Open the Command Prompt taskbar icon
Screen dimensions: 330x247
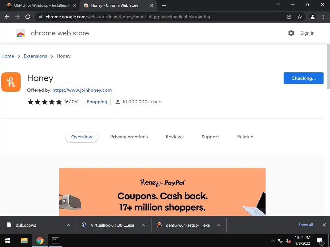(x=55, y=241)
